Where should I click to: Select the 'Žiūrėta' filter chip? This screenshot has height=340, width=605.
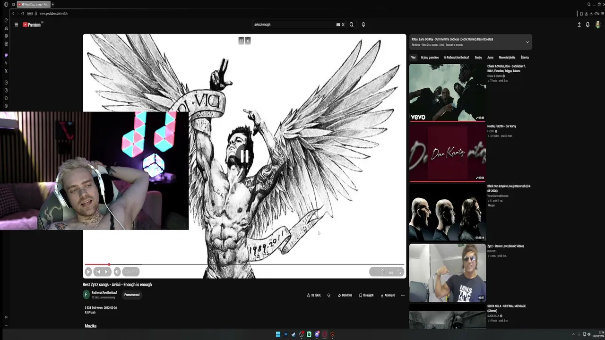(525, 58)
